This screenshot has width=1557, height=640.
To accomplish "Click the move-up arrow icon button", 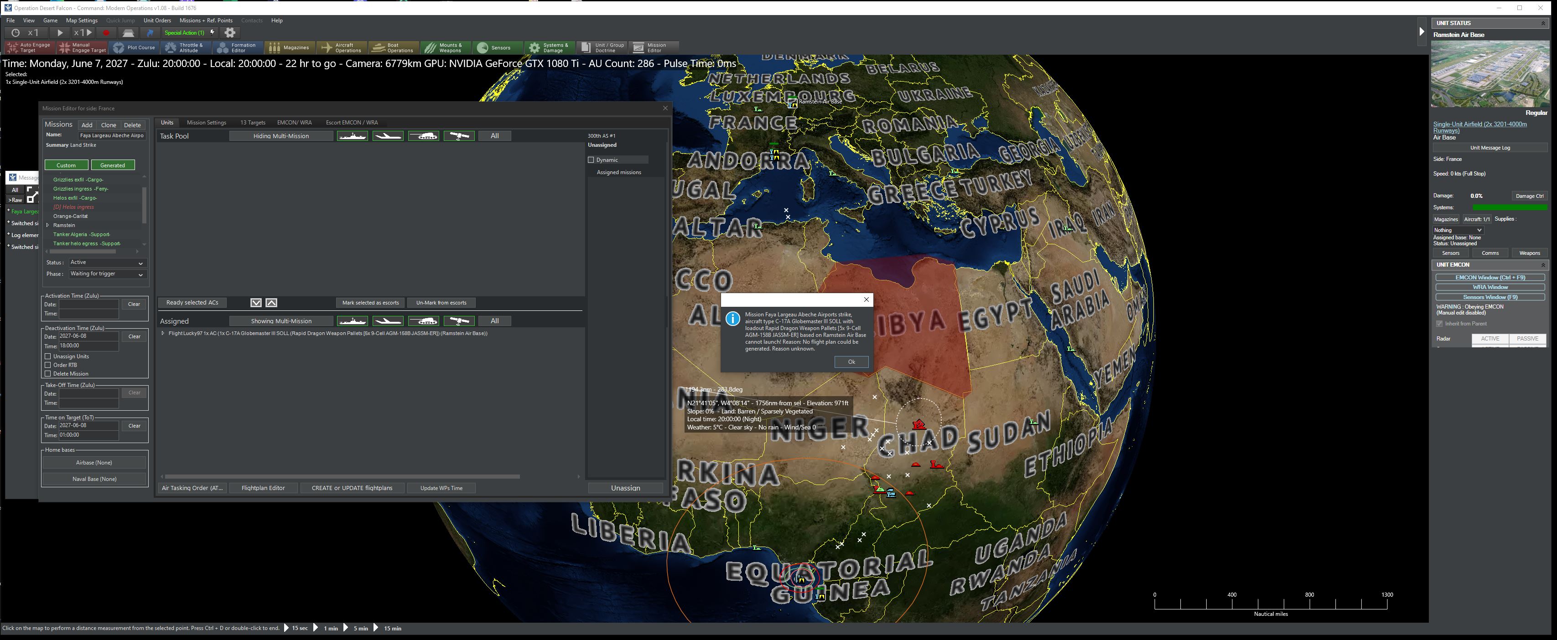I will coord(271,303).
